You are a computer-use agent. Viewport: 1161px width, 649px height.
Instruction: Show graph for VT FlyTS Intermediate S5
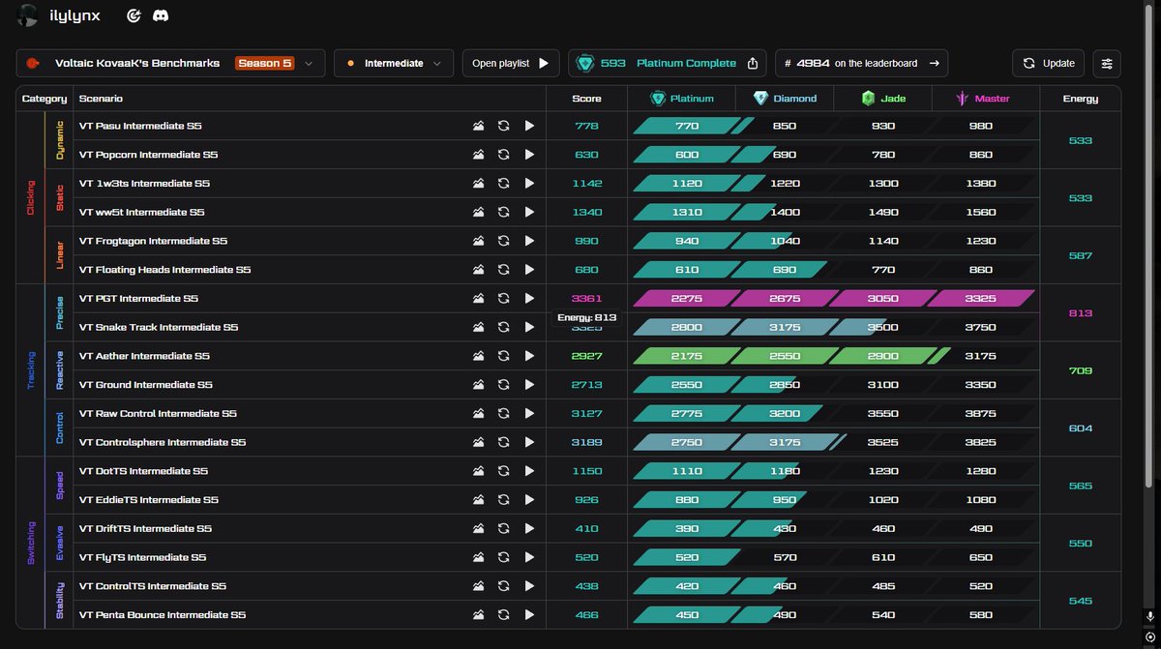click(x=478, y=557)
